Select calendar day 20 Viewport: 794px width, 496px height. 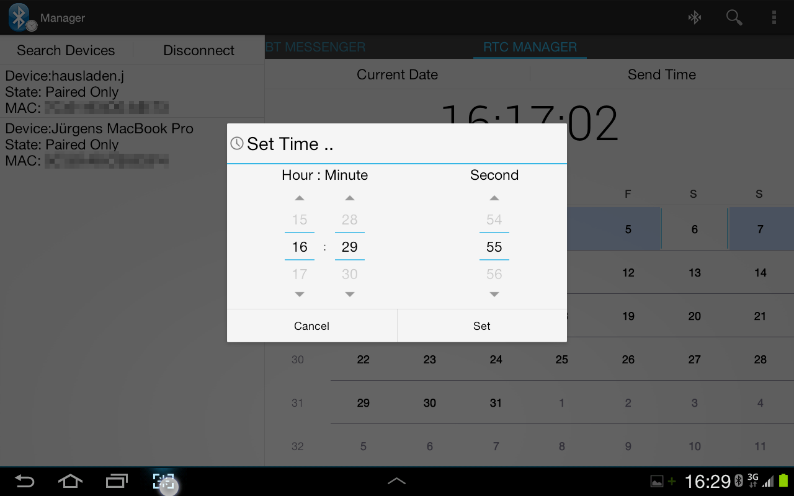coord(695,316)
